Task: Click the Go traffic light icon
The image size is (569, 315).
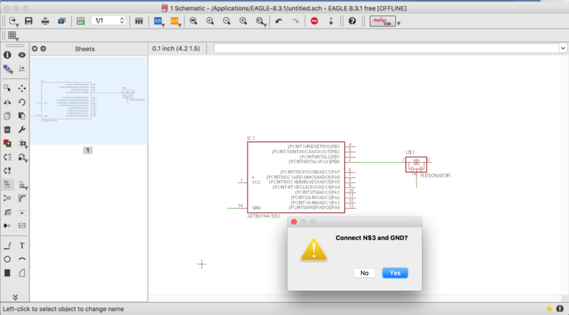Action: point(331,21)
